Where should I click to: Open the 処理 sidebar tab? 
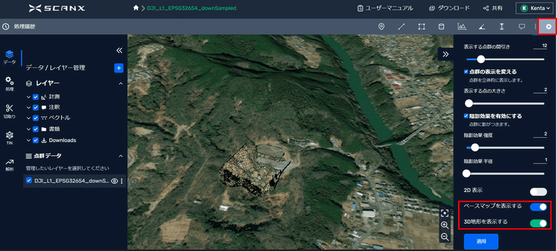click(x=10, y=83)
